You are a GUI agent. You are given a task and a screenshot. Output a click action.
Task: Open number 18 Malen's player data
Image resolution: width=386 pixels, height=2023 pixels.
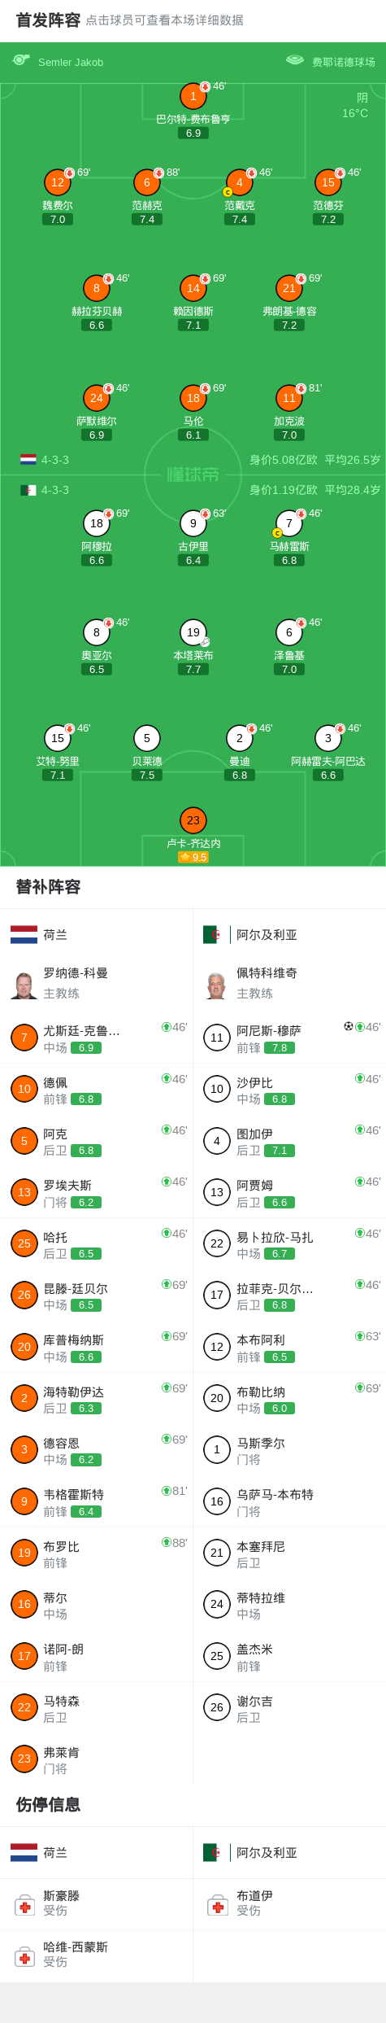coord(193,398)
